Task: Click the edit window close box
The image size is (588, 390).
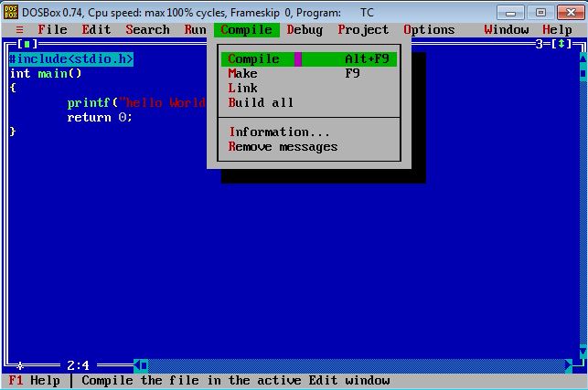Action: [x=27, y=44]
